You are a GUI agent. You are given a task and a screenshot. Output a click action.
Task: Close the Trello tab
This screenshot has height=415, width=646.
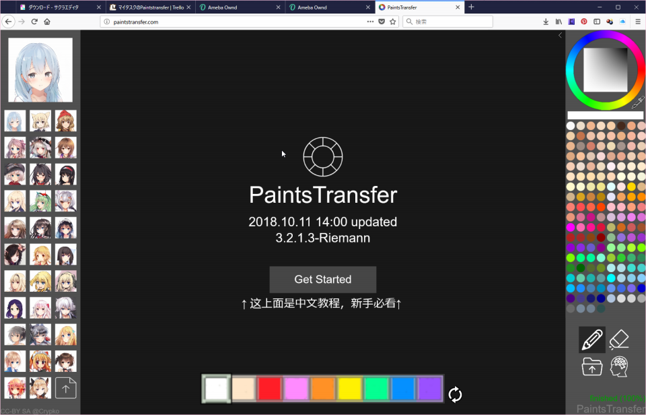point(188,7)
